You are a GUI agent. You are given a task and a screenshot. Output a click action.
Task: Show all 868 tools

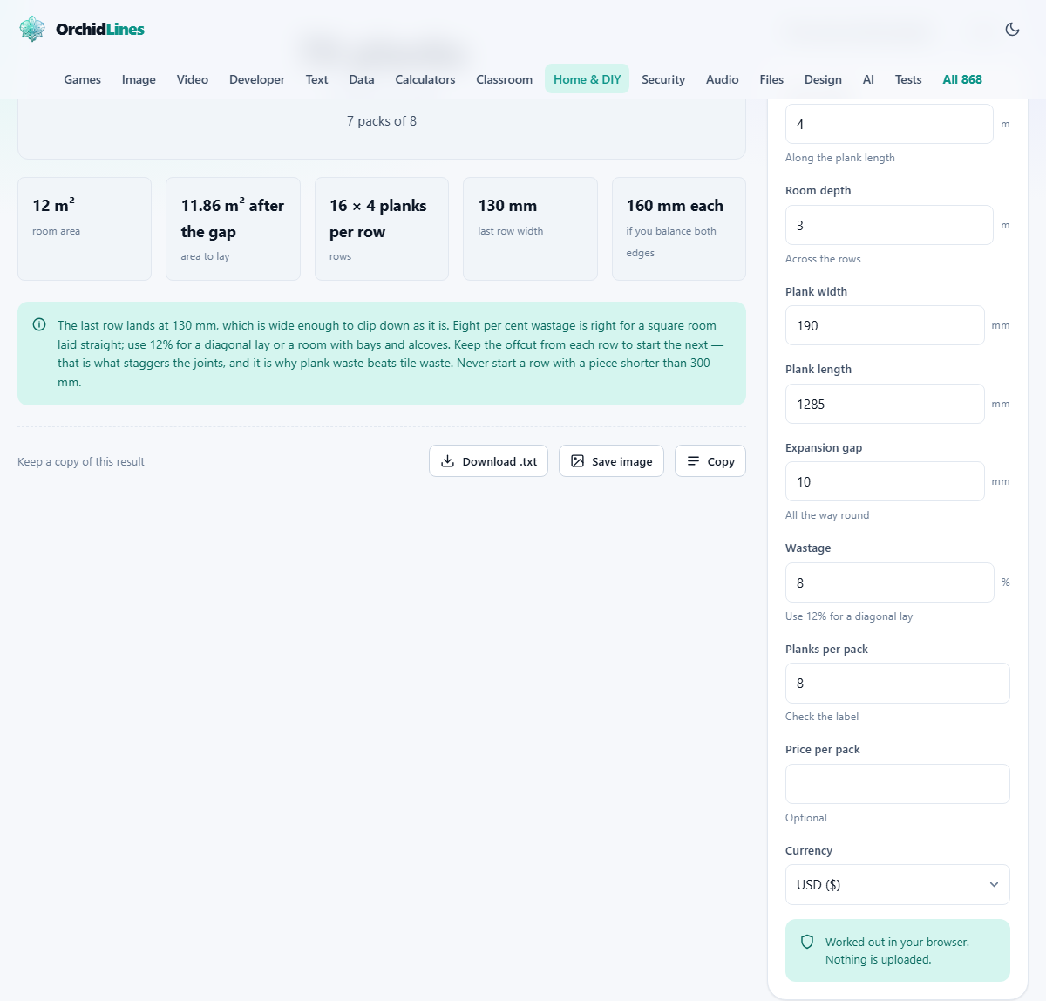[962, 79]
